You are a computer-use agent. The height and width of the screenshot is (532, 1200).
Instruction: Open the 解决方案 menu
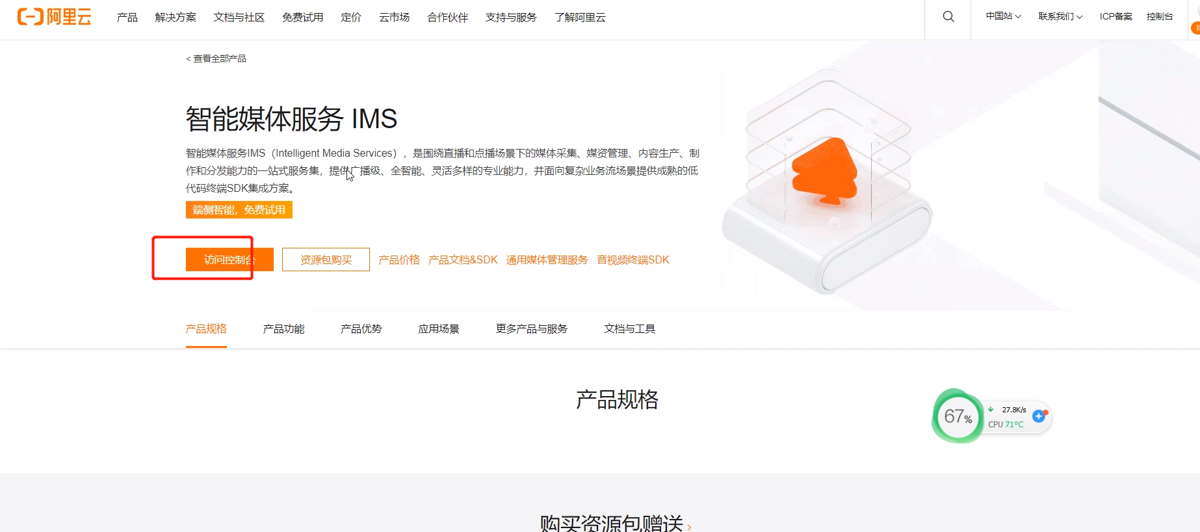click(x=176, y=18)
